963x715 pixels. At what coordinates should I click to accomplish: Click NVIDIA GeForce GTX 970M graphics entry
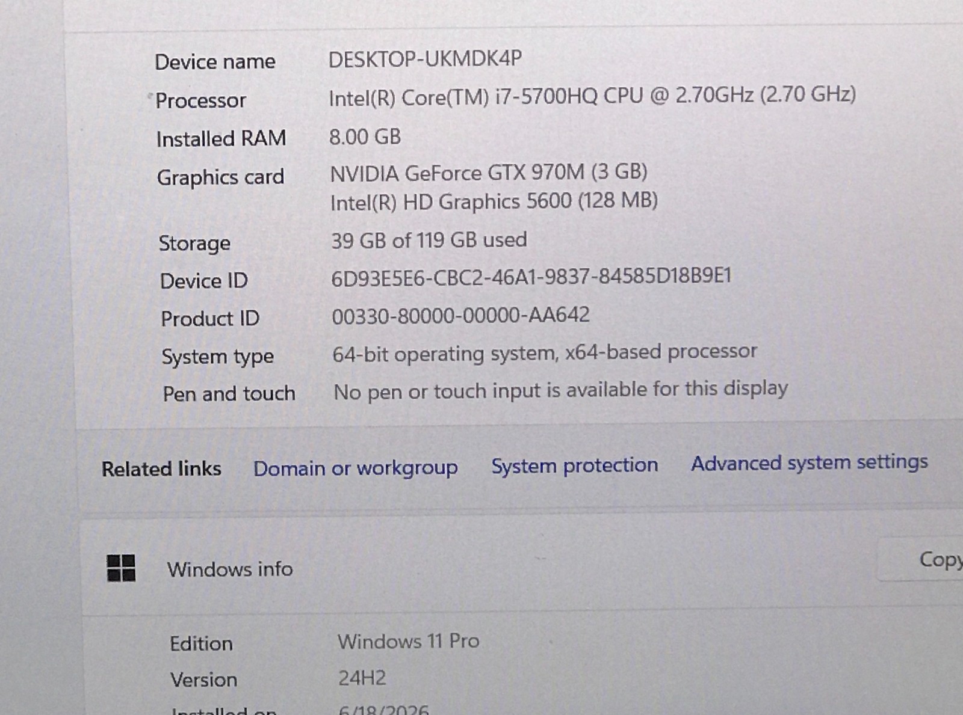click(x=488, y=173)
